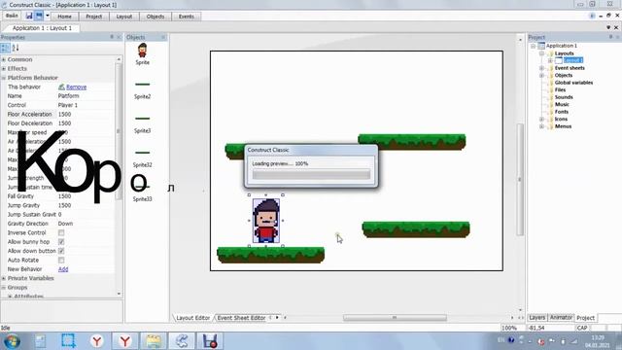
Task: Click the upper-right grass platform on canvas
Action: click(412, 142)
